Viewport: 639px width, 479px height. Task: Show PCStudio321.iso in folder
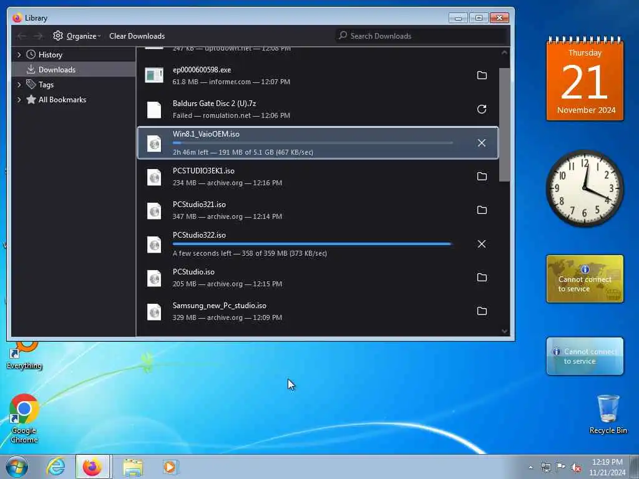click(482, 210)
